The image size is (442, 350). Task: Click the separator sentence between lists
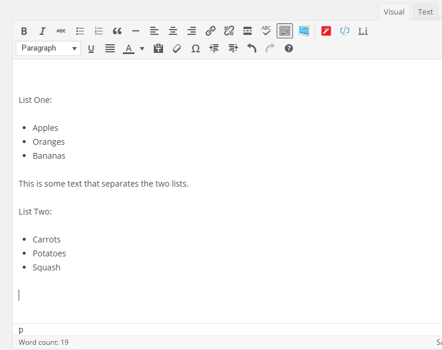(x=104, y=184)
